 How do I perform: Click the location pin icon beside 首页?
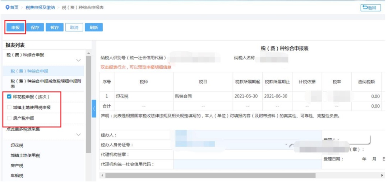7,8
